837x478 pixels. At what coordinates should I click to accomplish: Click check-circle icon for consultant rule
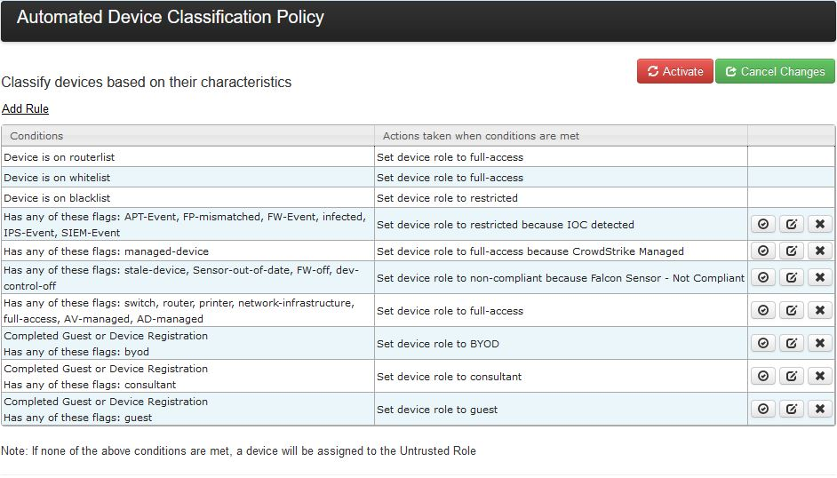pyautogui.click(x=762, y=377)
